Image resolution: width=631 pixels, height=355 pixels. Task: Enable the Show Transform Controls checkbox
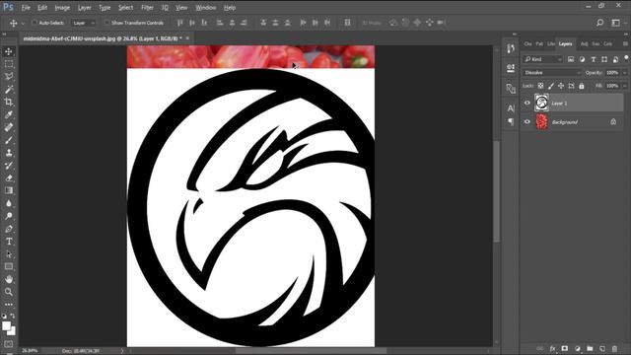[x=107, y=23]
